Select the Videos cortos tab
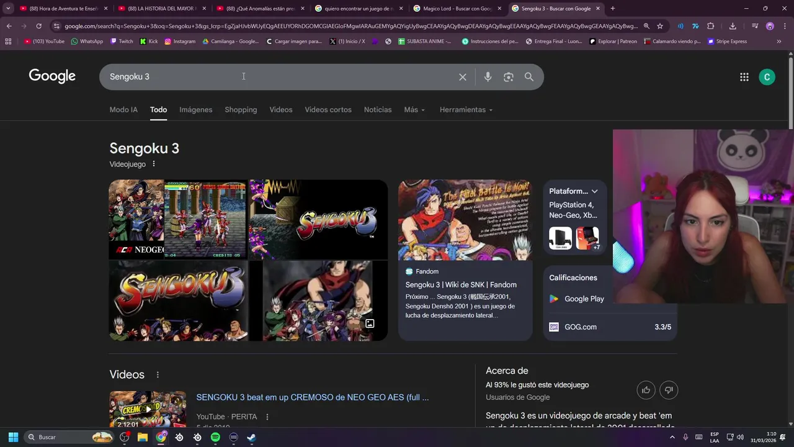The height and width of the screenshot is (447, 794). (328, 110)
